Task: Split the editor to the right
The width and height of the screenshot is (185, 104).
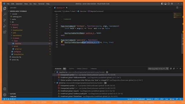Action: (177, 8)
